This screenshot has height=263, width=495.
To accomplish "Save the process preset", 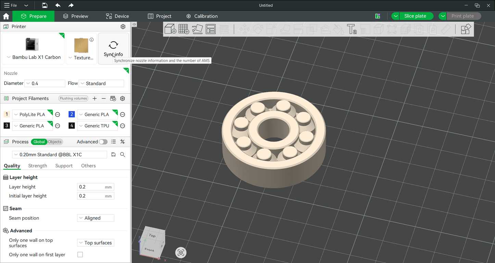I will [113, 154].
